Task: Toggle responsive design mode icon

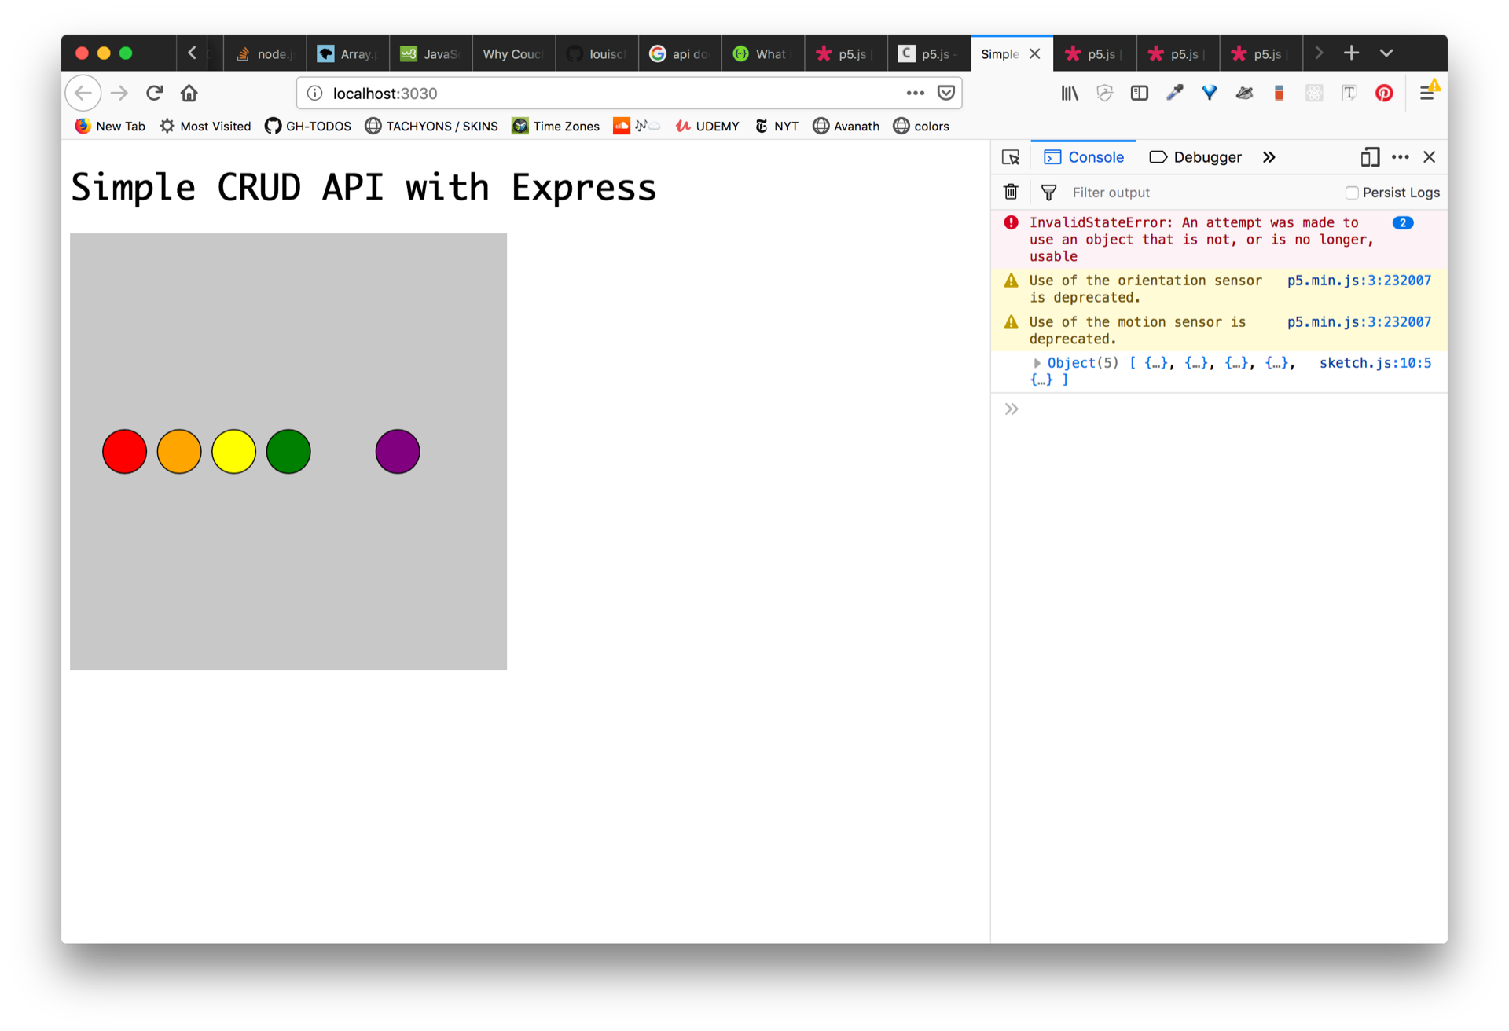Action: [x=1369, y=157]
